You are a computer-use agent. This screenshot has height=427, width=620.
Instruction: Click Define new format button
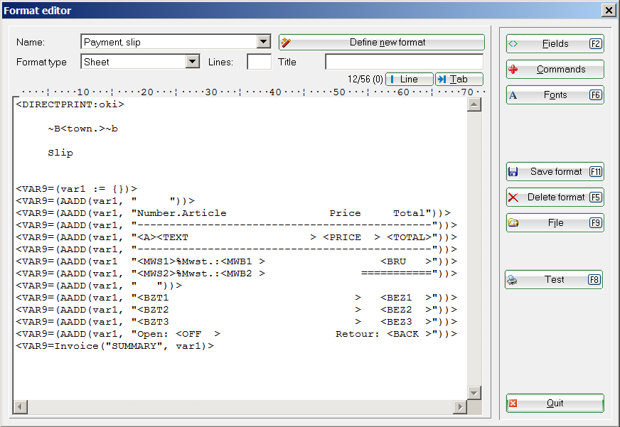(381, 43)
